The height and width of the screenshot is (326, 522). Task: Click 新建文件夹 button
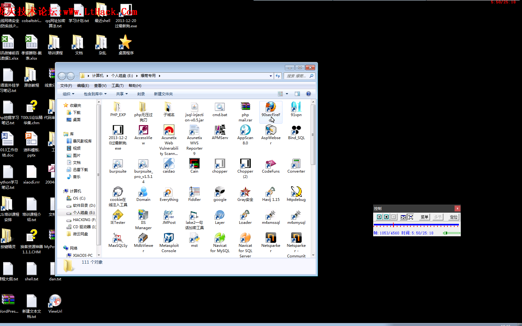163,94
